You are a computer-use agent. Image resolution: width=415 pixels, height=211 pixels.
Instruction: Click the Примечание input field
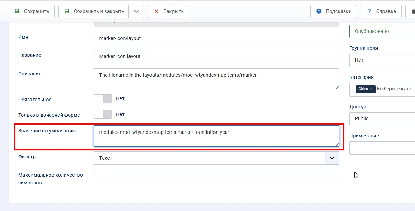pyautogui.click(x=382, y=148)
